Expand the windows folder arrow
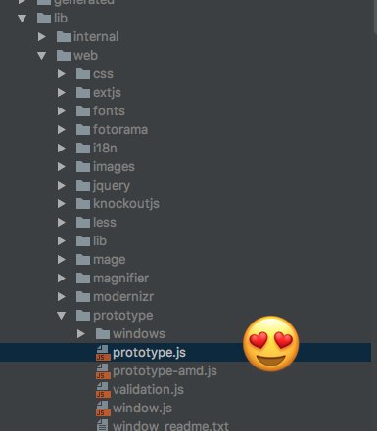 pyautogui.click(x=81, y=334)
